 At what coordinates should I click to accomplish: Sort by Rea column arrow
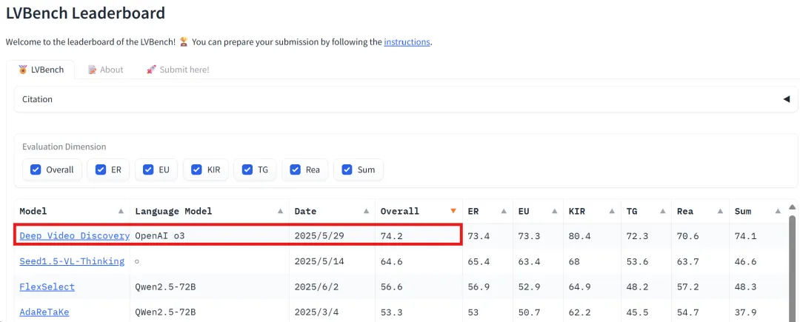(720, 211)
